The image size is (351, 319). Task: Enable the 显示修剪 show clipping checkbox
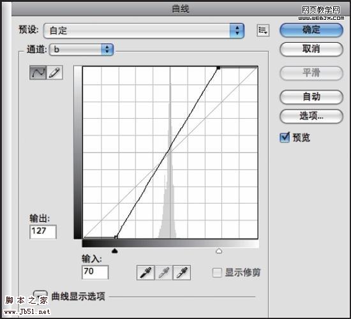click(217, 272)
